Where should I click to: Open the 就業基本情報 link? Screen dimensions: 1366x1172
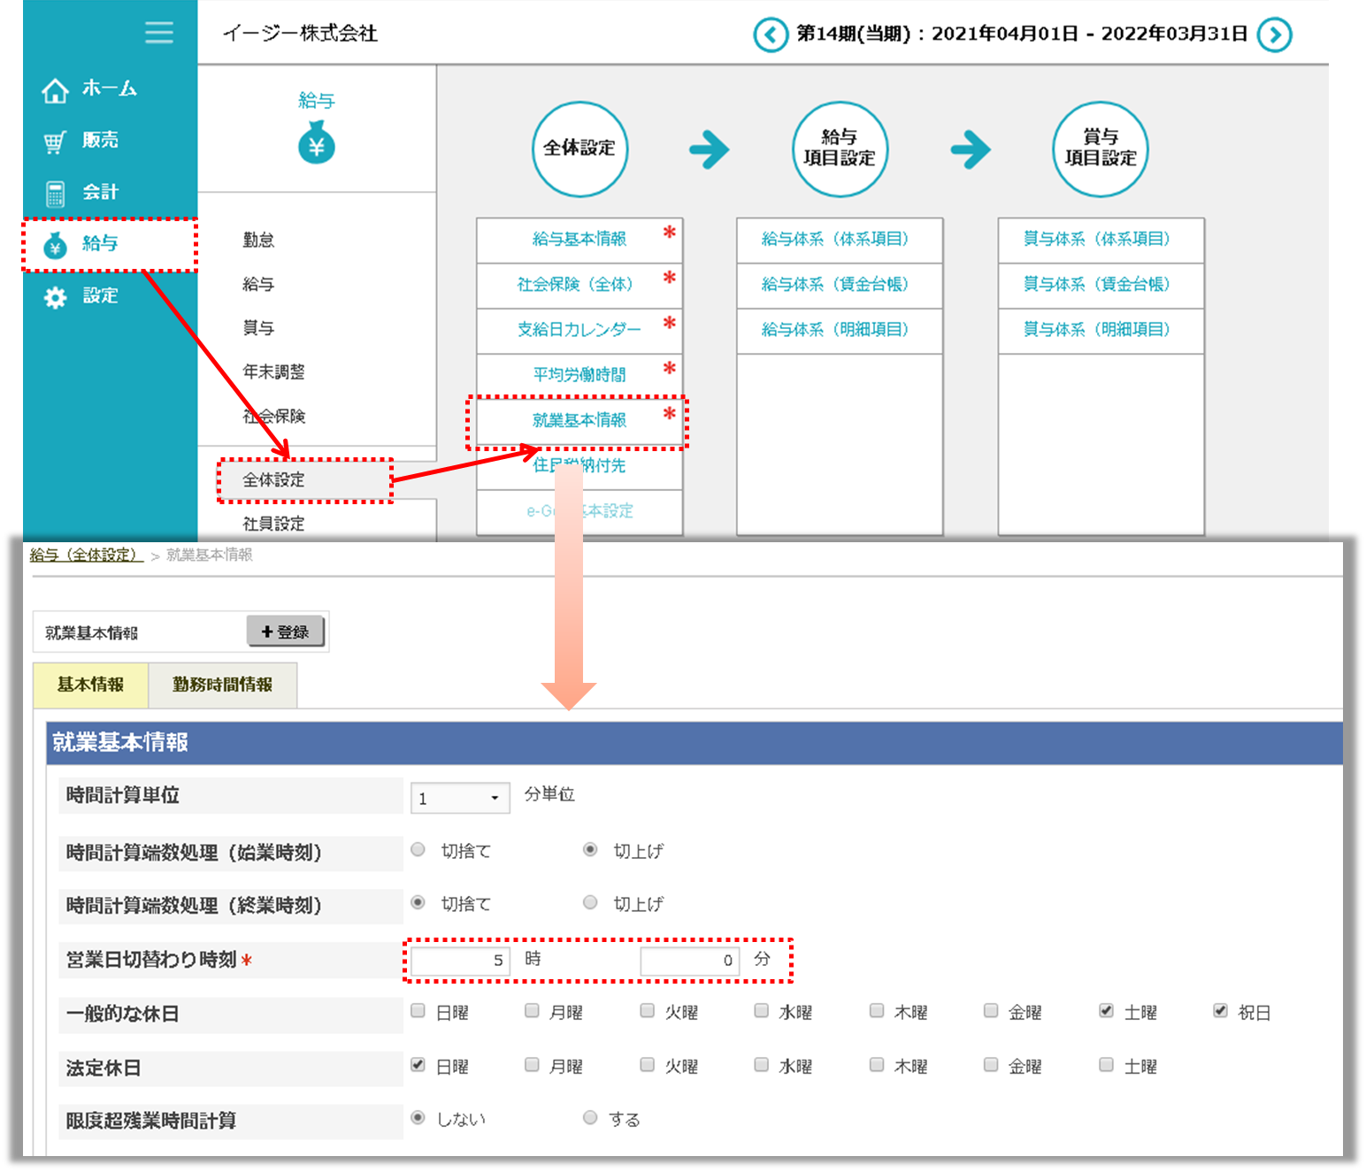[x=579, y=420]
